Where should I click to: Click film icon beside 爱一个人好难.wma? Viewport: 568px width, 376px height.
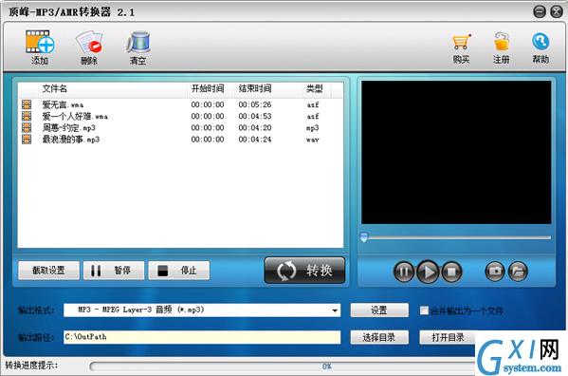pos(27,116)
